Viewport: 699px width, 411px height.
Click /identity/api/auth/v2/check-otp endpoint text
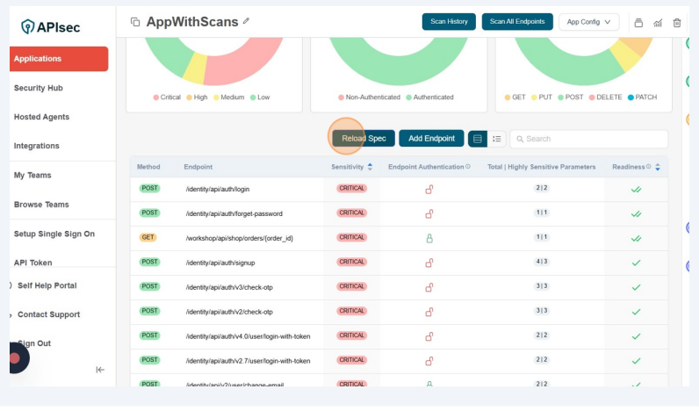229,312
